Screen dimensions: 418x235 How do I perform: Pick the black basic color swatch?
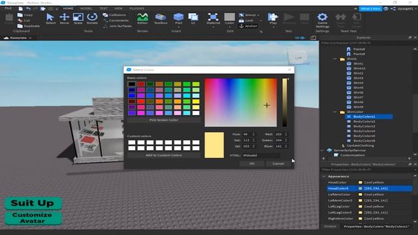132,84
